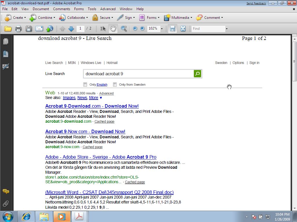Click the scrollbar down arrow
Screen dimensions: 297x222
(x=294, y=208)
